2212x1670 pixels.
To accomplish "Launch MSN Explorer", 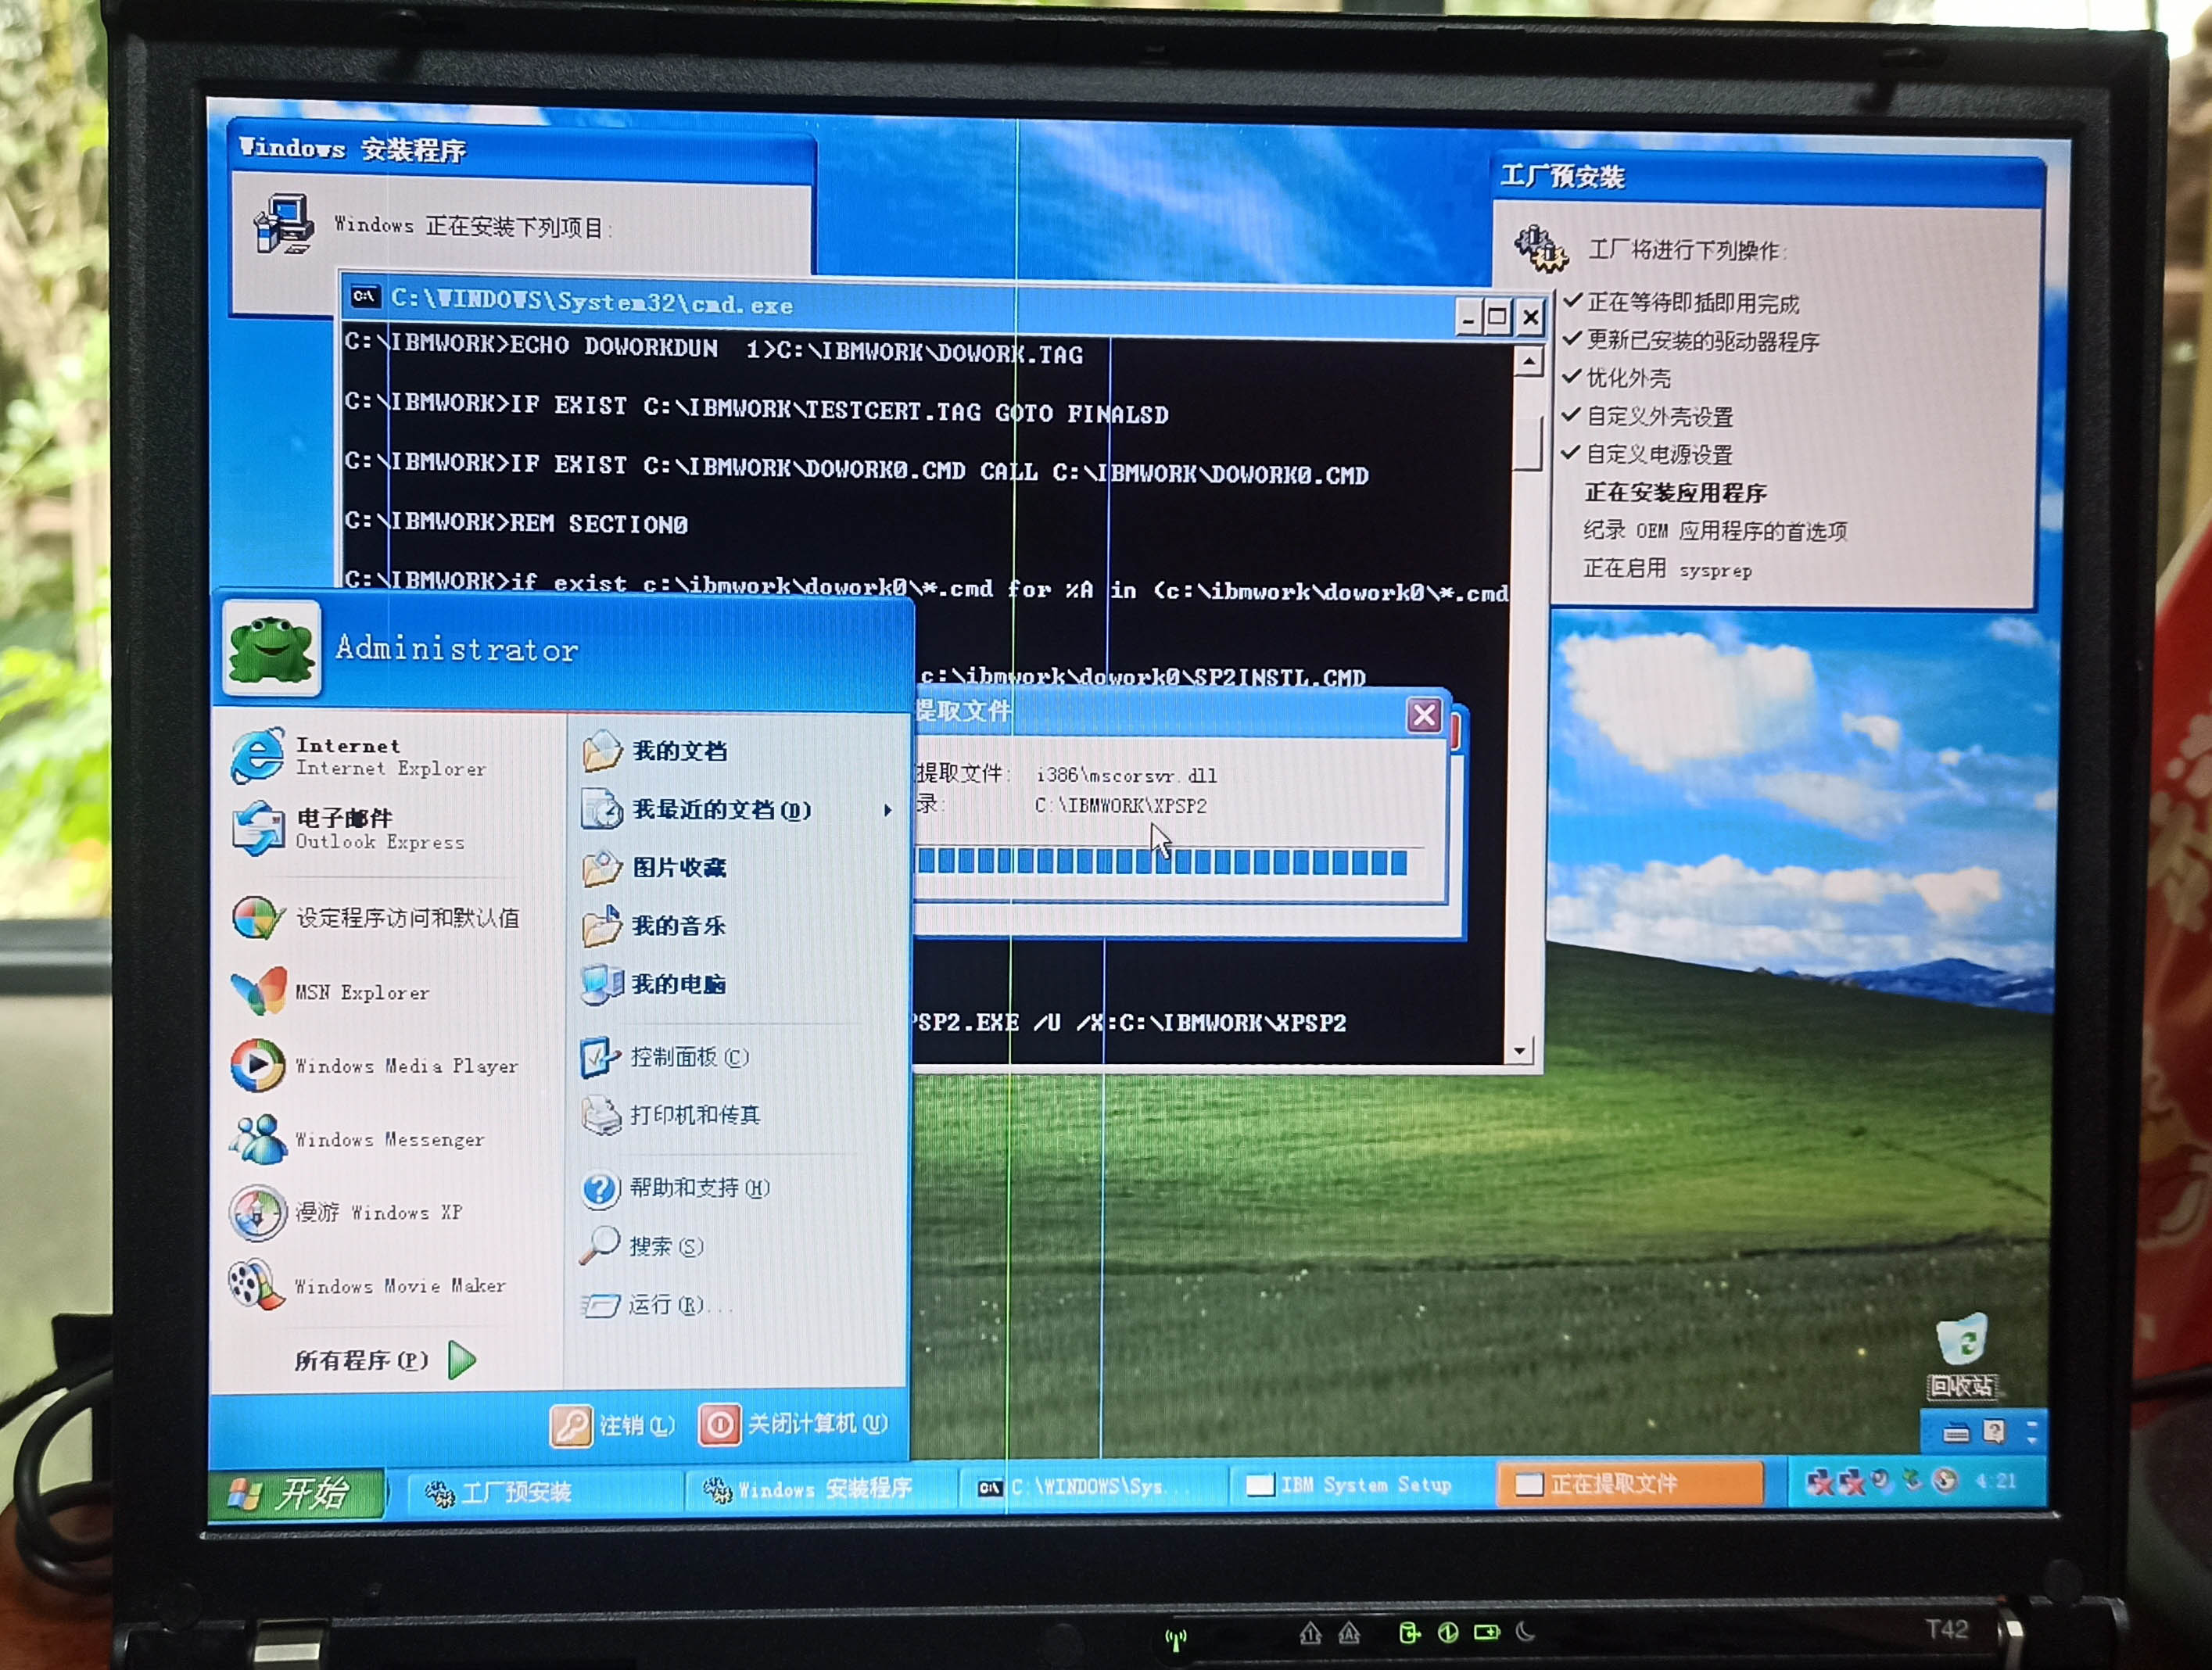I will pyautogui.click(x=332, y=992).
